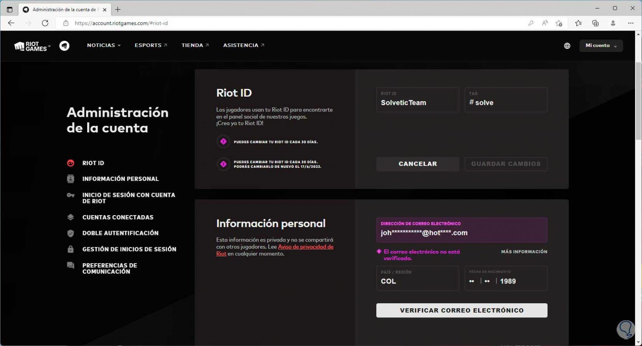This screenshot has height=346, width=642.
Task: Open the Asistencia support link
Action: pyautogui.click(x=244, y=45)
